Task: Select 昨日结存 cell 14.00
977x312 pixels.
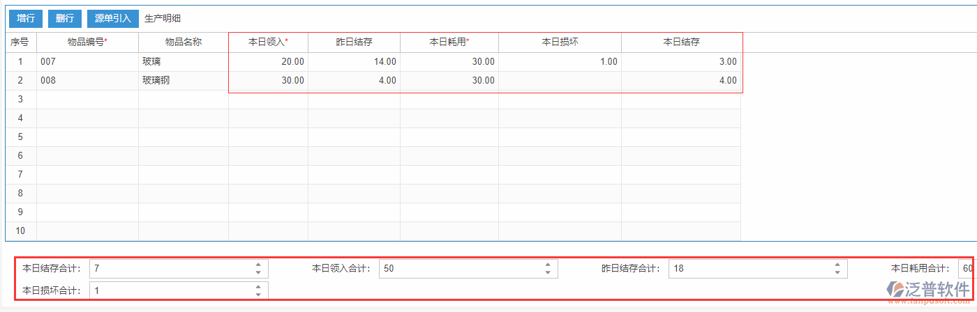Action: tap(354, 61)
